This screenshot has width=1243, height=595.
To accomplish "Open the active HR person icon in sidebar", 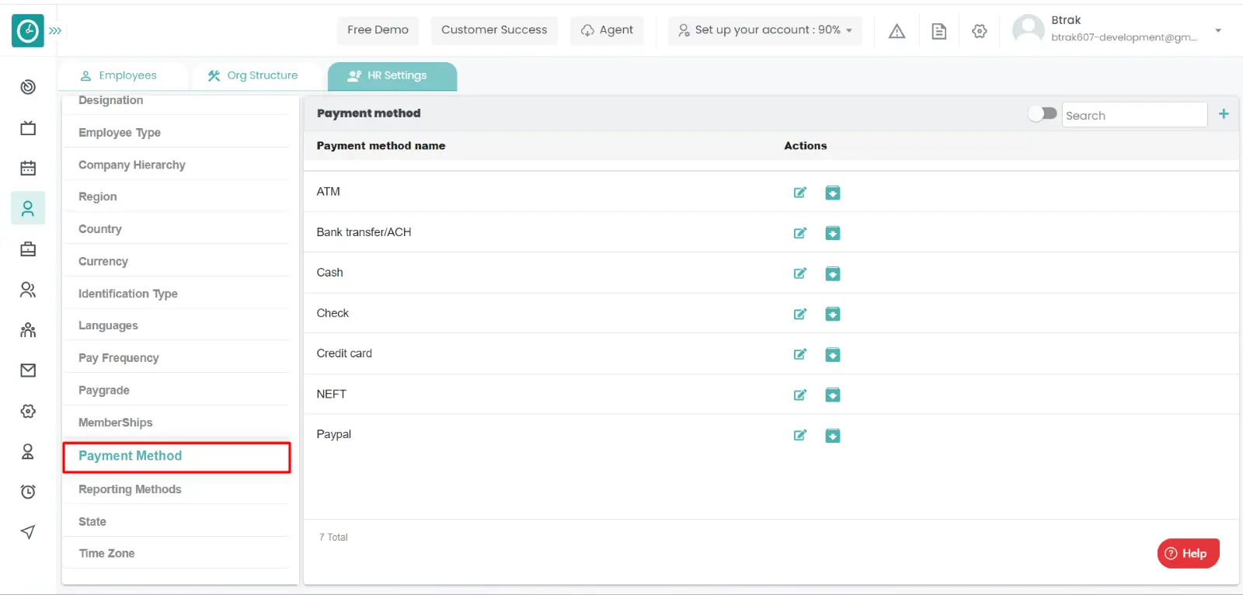I will 28,208.
